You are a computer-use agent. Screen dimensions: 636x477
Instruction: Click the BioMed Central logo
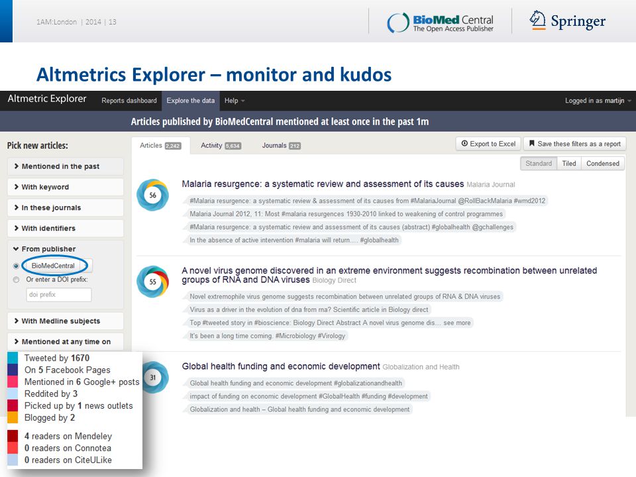point(440,23)
